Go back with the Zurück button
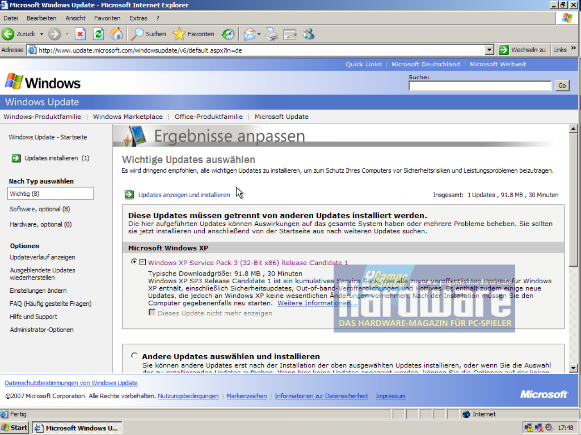Image resolution: width=581 pixels, height=435 pixels. (19, 34)
